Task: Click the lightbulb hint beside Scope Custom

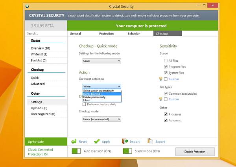Action: click(161, 79)
